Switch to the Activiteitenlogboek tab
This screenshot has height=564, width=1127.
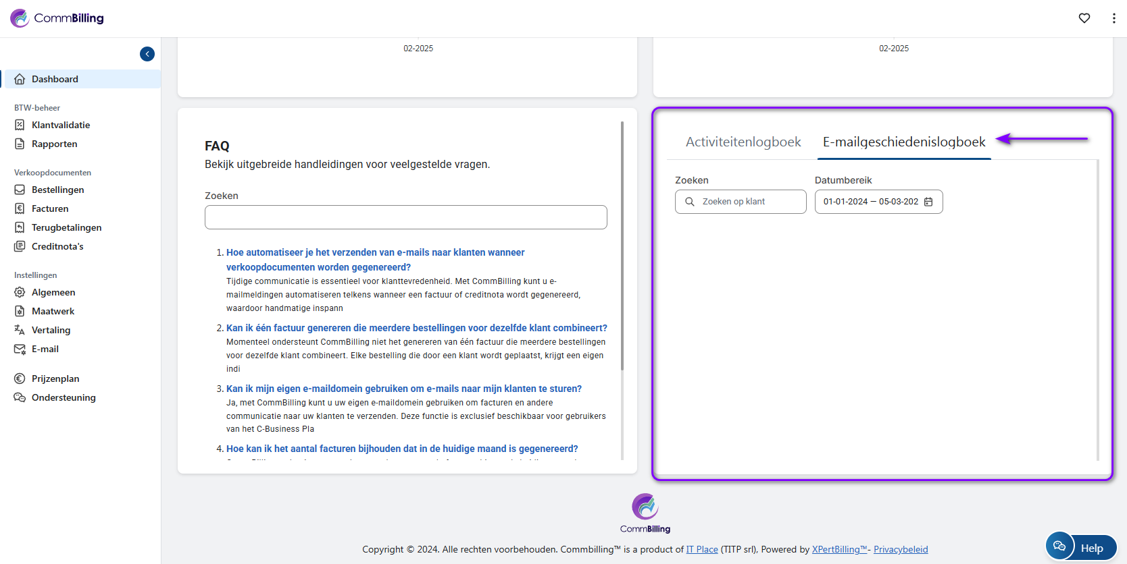coord(743,142)
